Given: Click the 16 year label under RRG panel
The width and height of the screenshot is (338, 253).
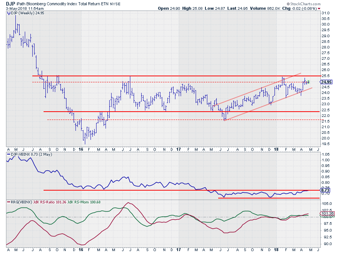Looking at the screenshot, I should (81, 250).
